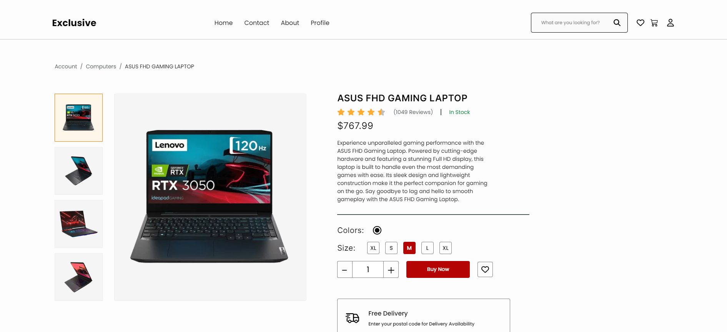Click the Exclusive brand logo

pyautogui.click(x=74, y=23)
